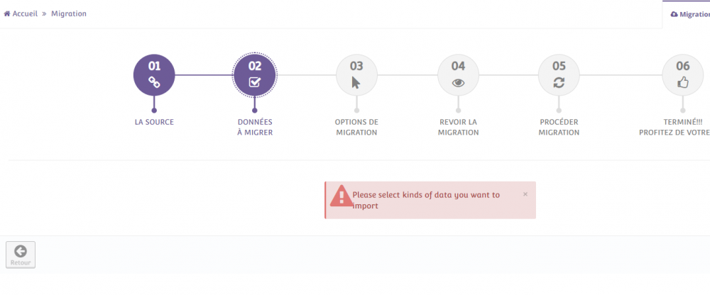Click the Migration breadcrumb link
This screenshot has height=295, width=710.
(x=69, y=13)
